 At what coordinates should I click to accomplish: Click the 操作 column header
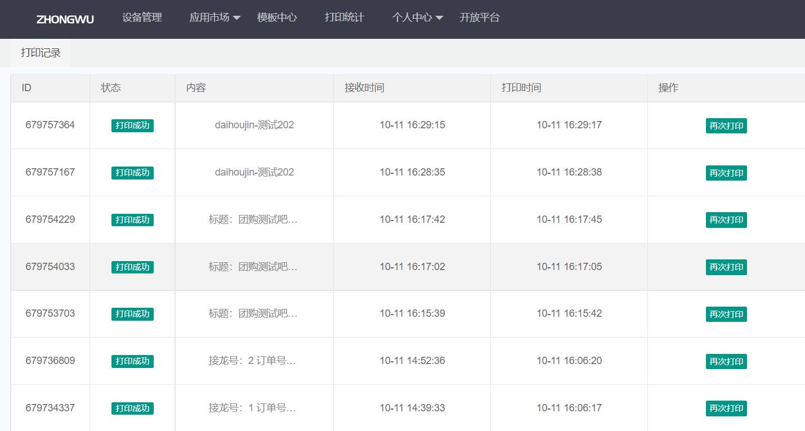(726, 88)
